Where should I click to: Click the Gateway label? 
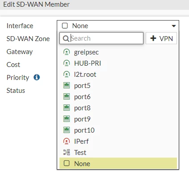click(20, 52)
